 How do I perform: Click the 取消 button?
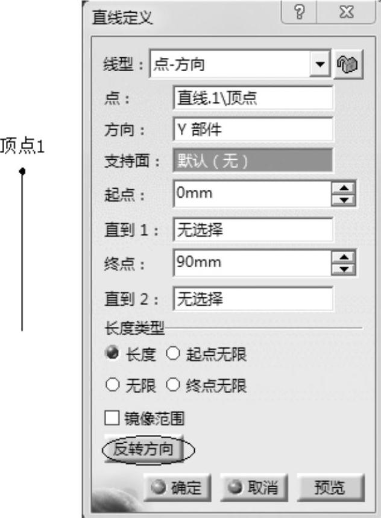[x=254, y=486]
